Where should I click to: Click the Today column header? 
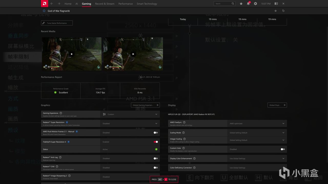(183, 19)
